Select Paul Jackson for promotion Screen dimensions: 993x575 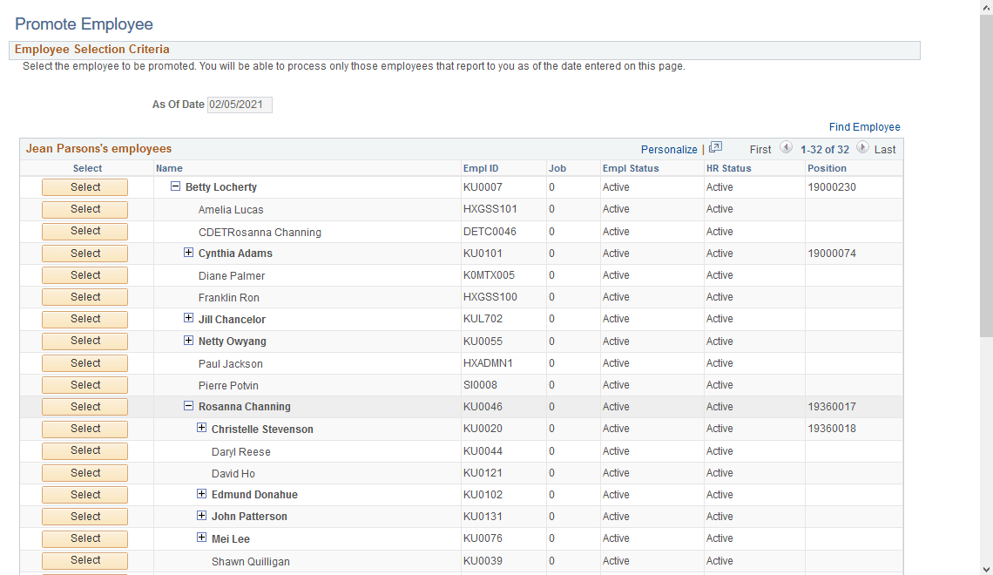(84, 362)
